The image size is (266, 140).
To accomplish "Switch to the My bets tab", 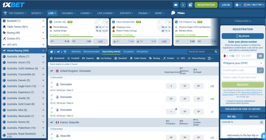I will click(x=254, y=116).
